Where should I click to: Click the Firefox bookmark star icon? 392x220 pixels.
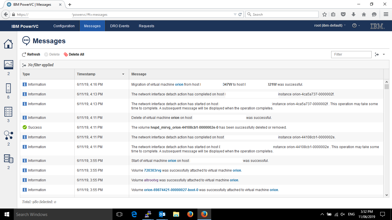tap(325, 14)
